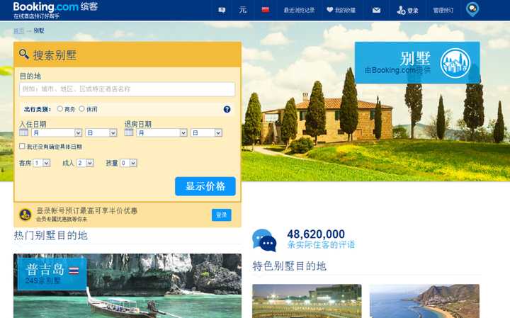The height and width of the screenshot is (318, 510).
Task: Click the 登录帐号预订最高可享半价优惠 promo text
Action: (87, 210)
